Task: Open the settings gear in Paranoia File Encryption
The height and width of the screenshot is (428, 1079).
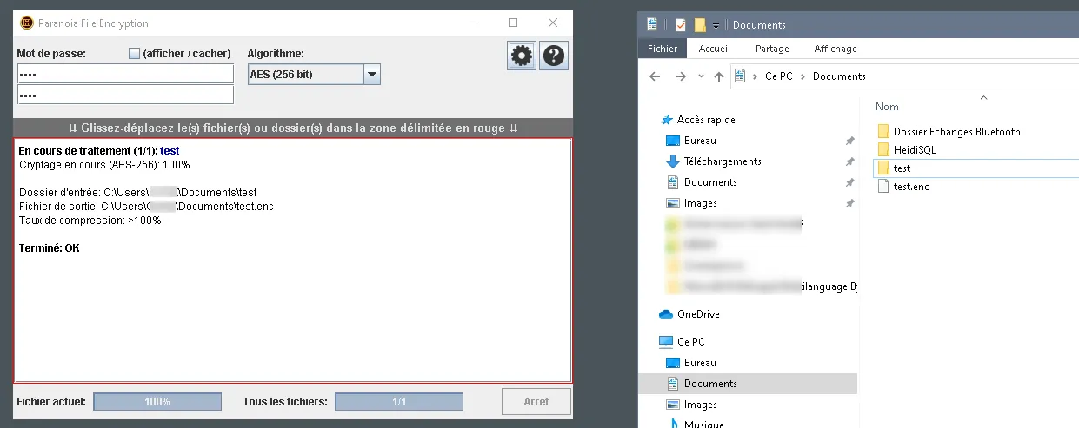Action: pos(522,56)
